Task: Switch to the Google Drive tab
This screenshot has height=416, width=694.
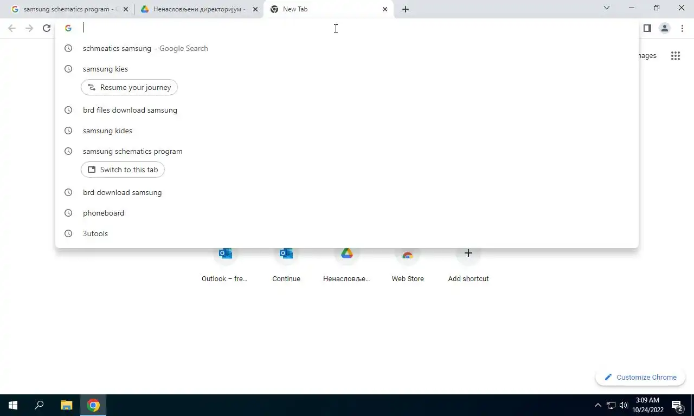Action: pos(199,9)
